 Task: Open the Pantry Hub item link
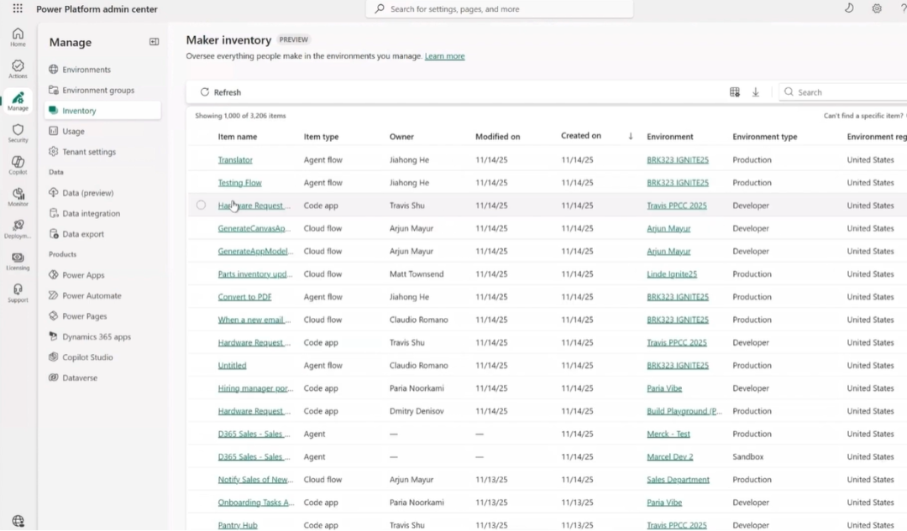(x=237, y=524)
